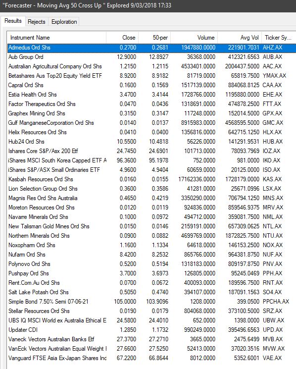This screenshot has height=369, width=296.
Task: Select Factor Therapeutics Ord Shs
Action: pyautogui.click(x=151, y=104)
